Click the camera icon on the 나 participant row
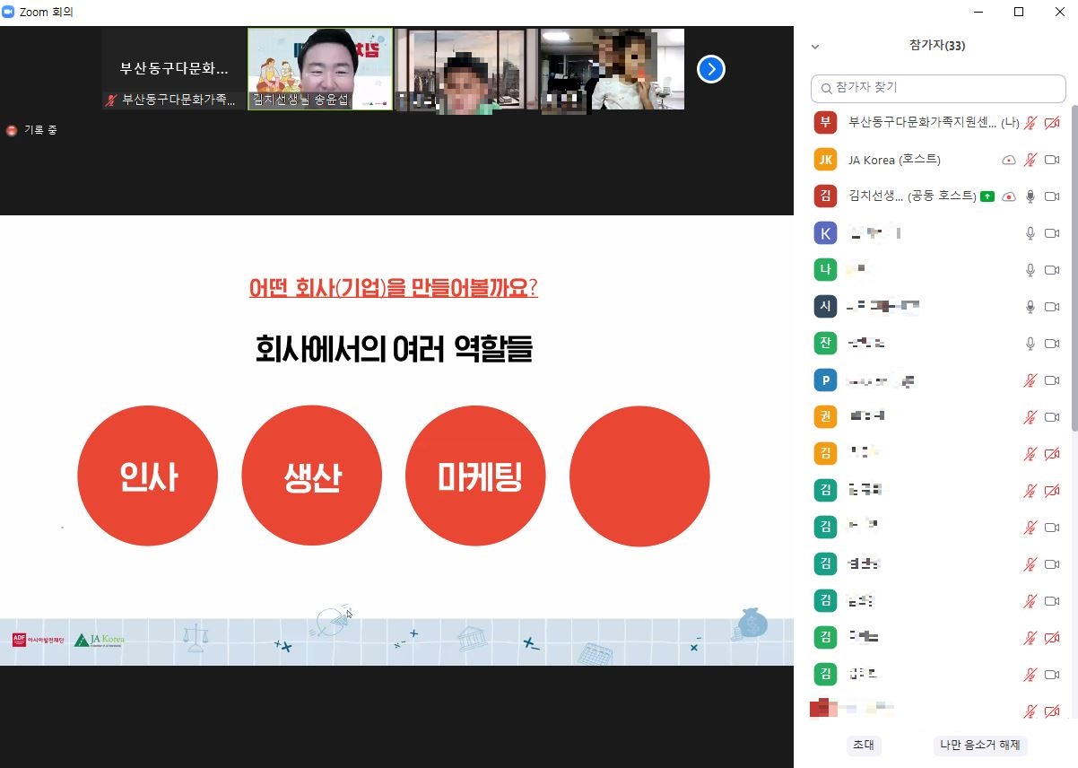This screenshot has width=1078, height=768. pos(1053,269)
